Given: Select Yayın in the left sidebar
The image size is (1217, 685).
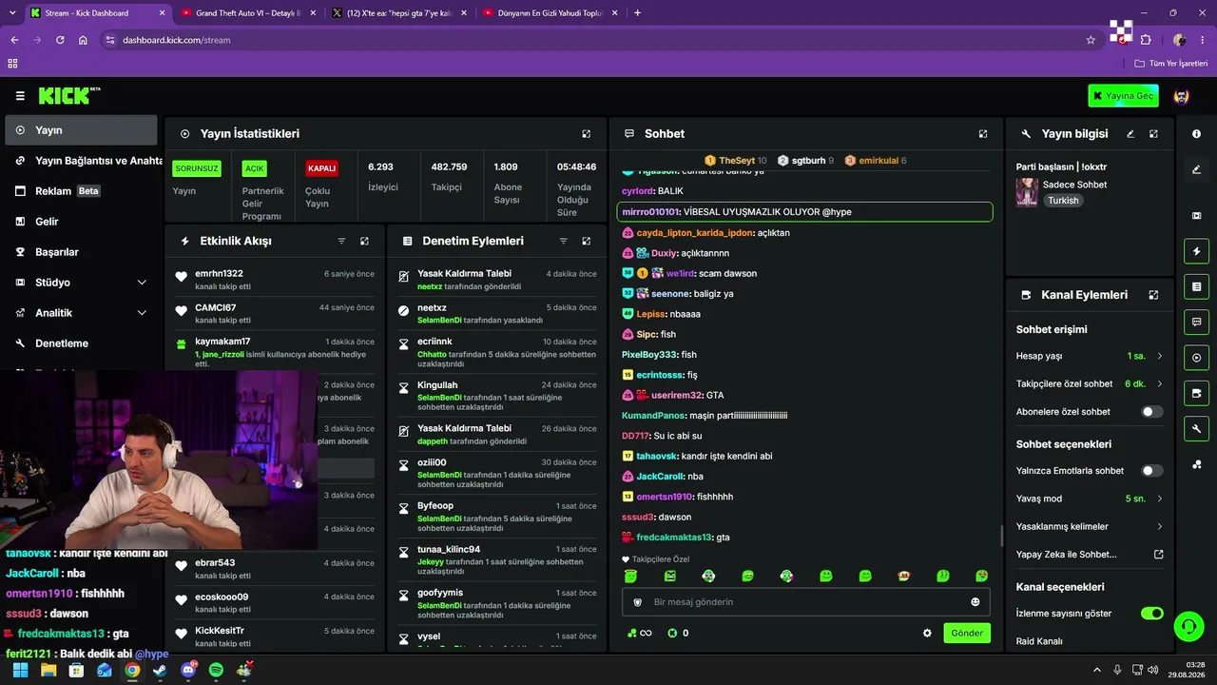Looking at the screenshot, I should [81, 130].
